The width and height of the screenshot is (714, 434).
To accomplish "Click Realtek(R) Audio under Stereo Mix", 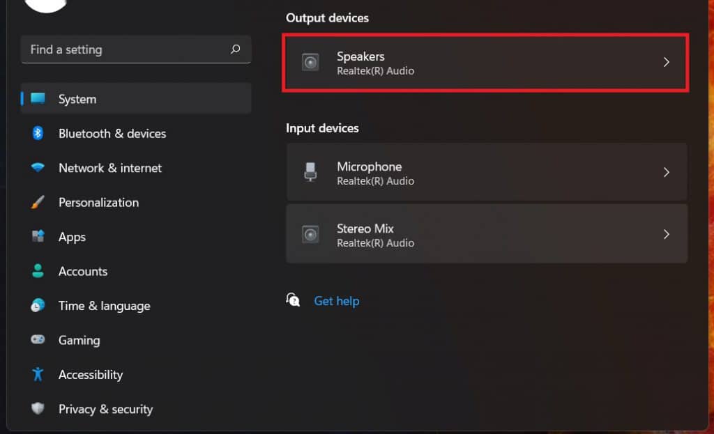I will pos(376,243).
